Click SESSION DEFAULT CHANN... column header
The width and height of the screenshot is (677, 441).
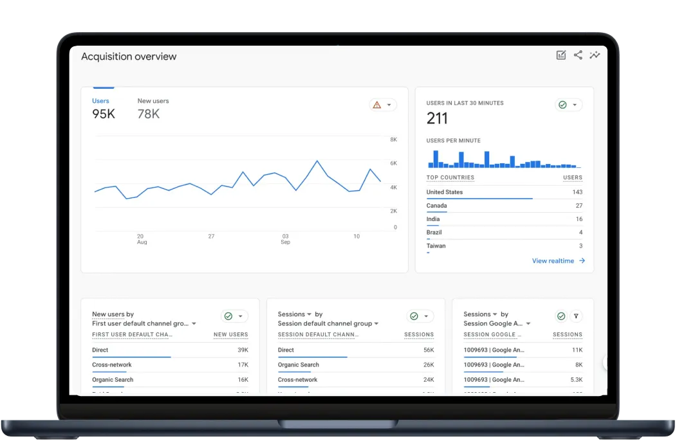318,335
